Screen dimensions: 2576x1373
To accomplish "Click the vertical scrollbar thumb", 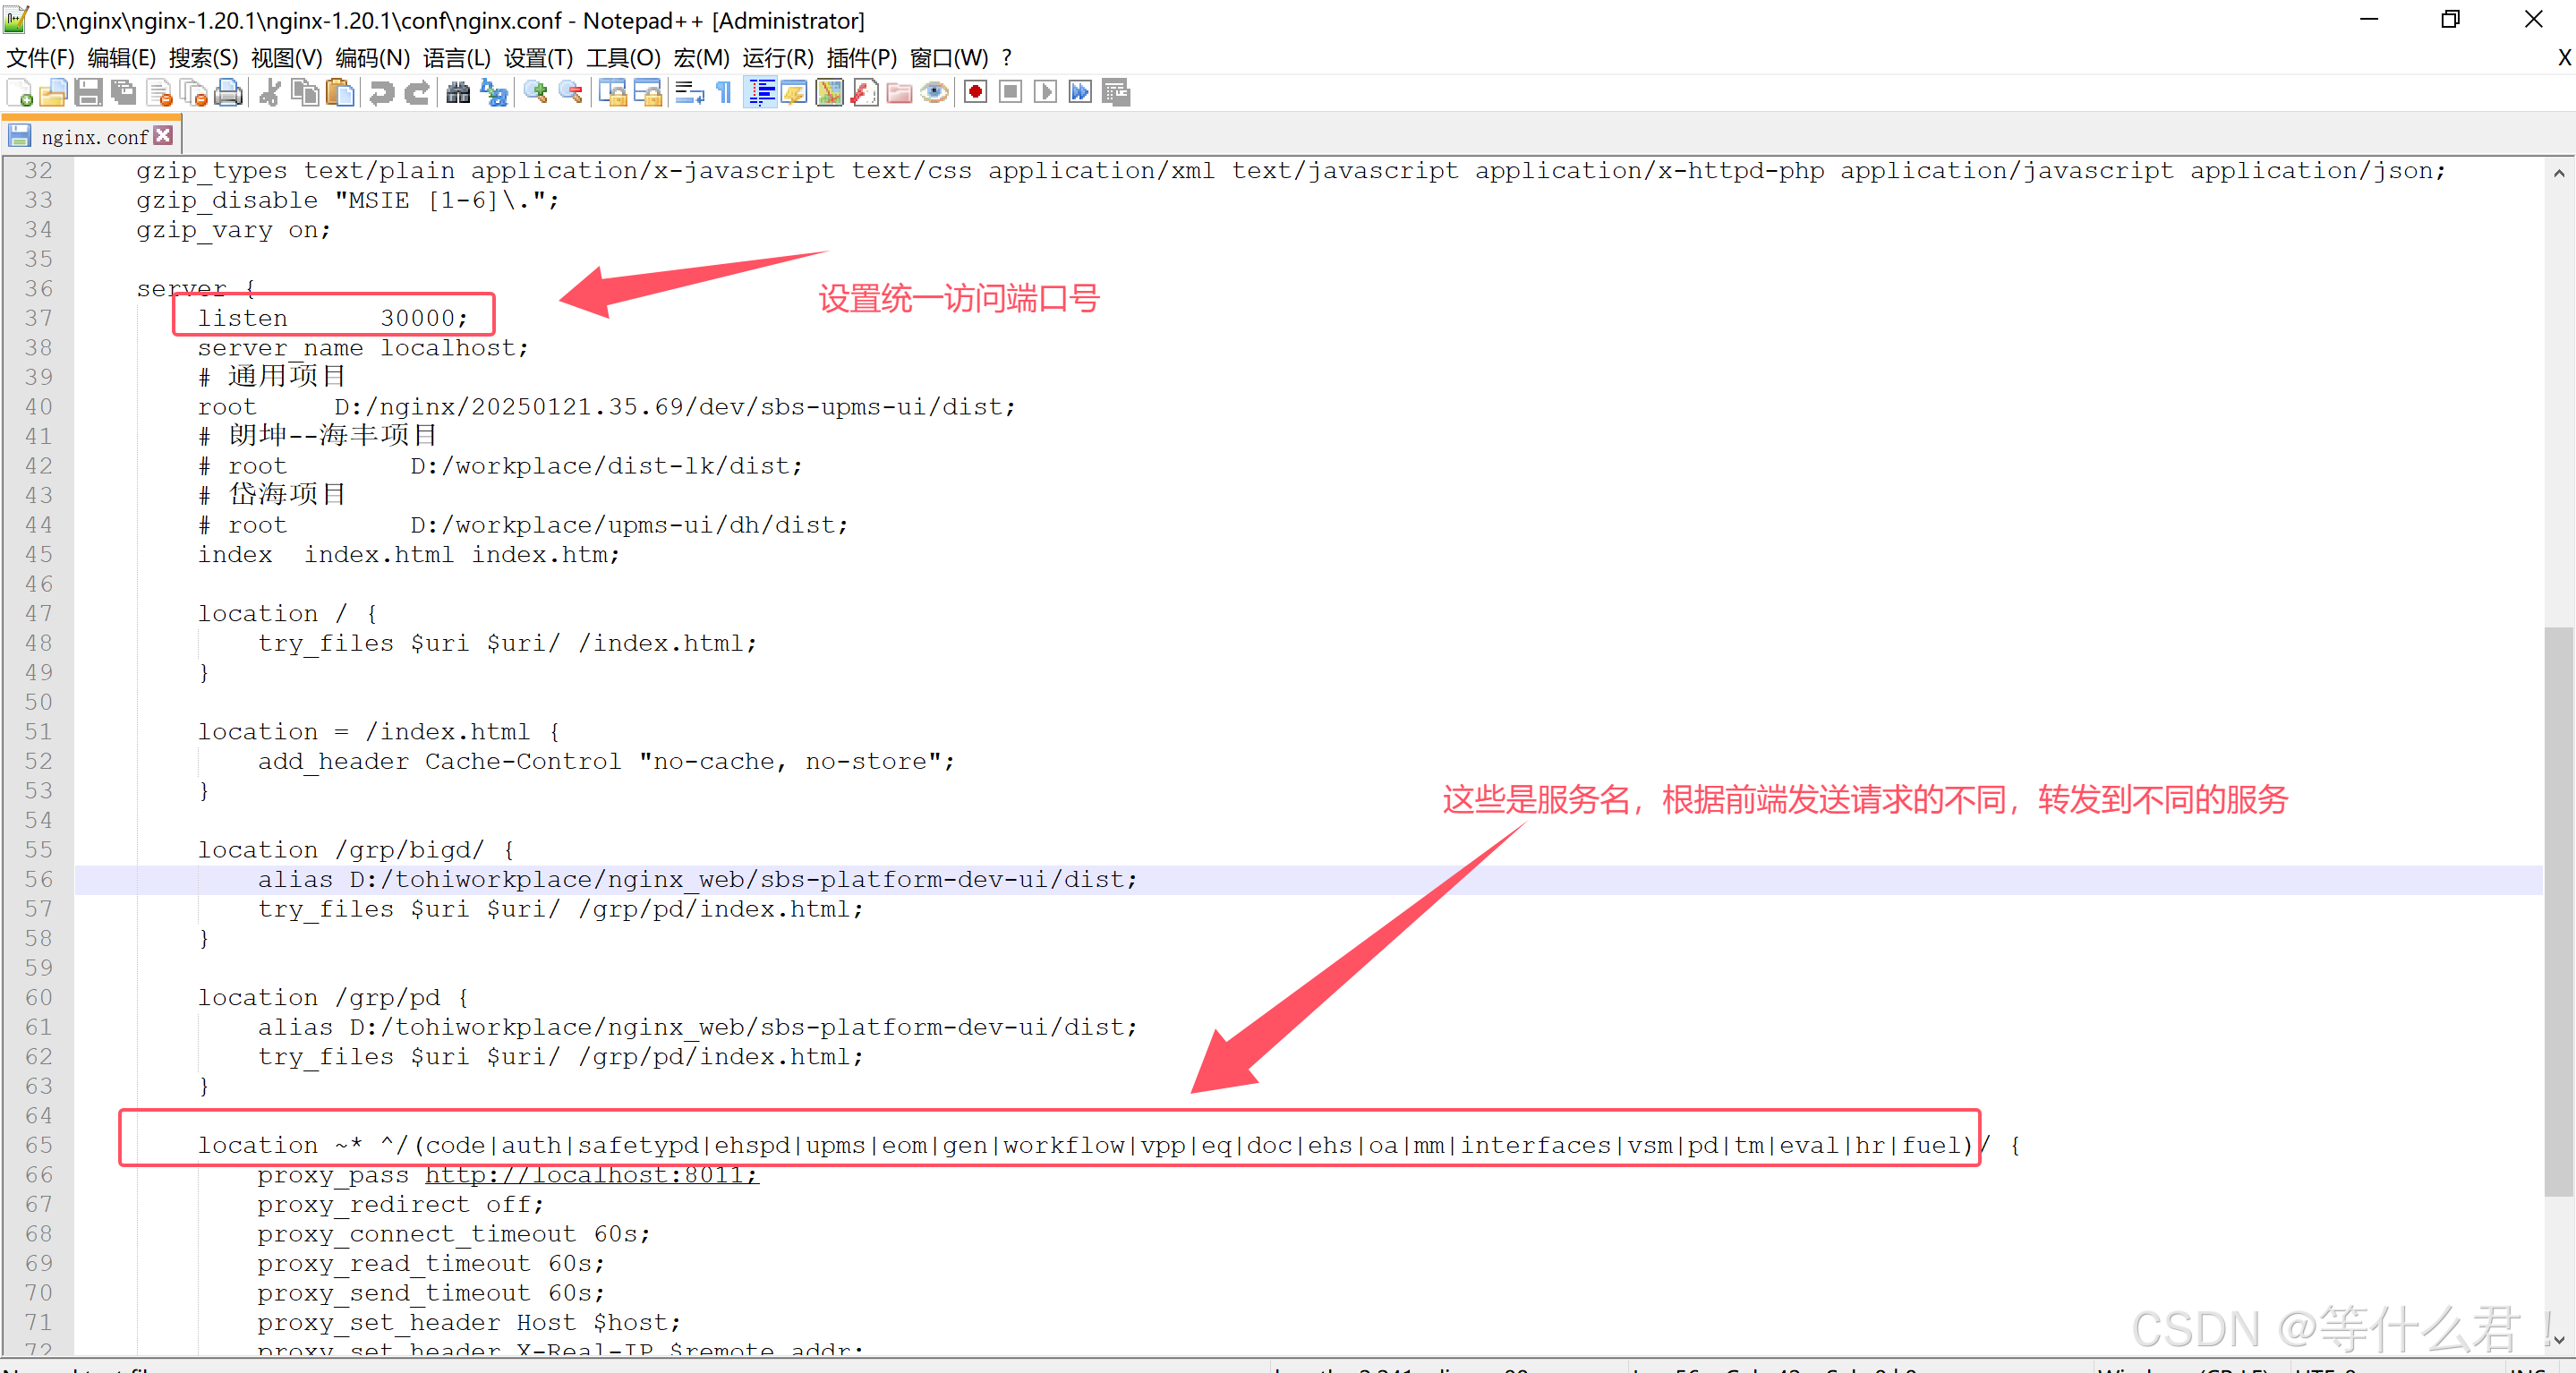I will (x=2558, y=910).
